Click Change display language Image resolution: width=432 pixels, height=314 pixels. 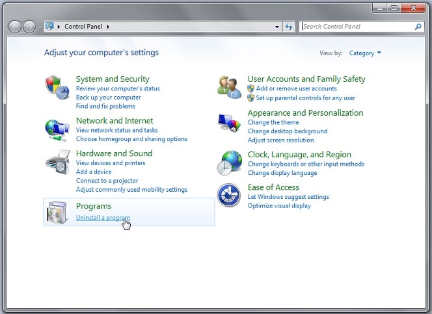pyautogui.click(x=282, y=173)
